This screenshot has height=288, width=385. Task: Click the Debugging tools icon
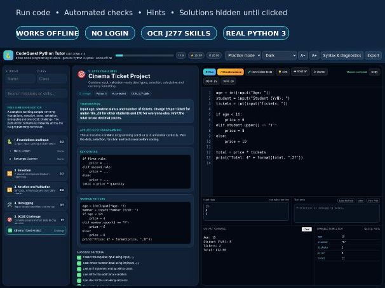(10, 205)
